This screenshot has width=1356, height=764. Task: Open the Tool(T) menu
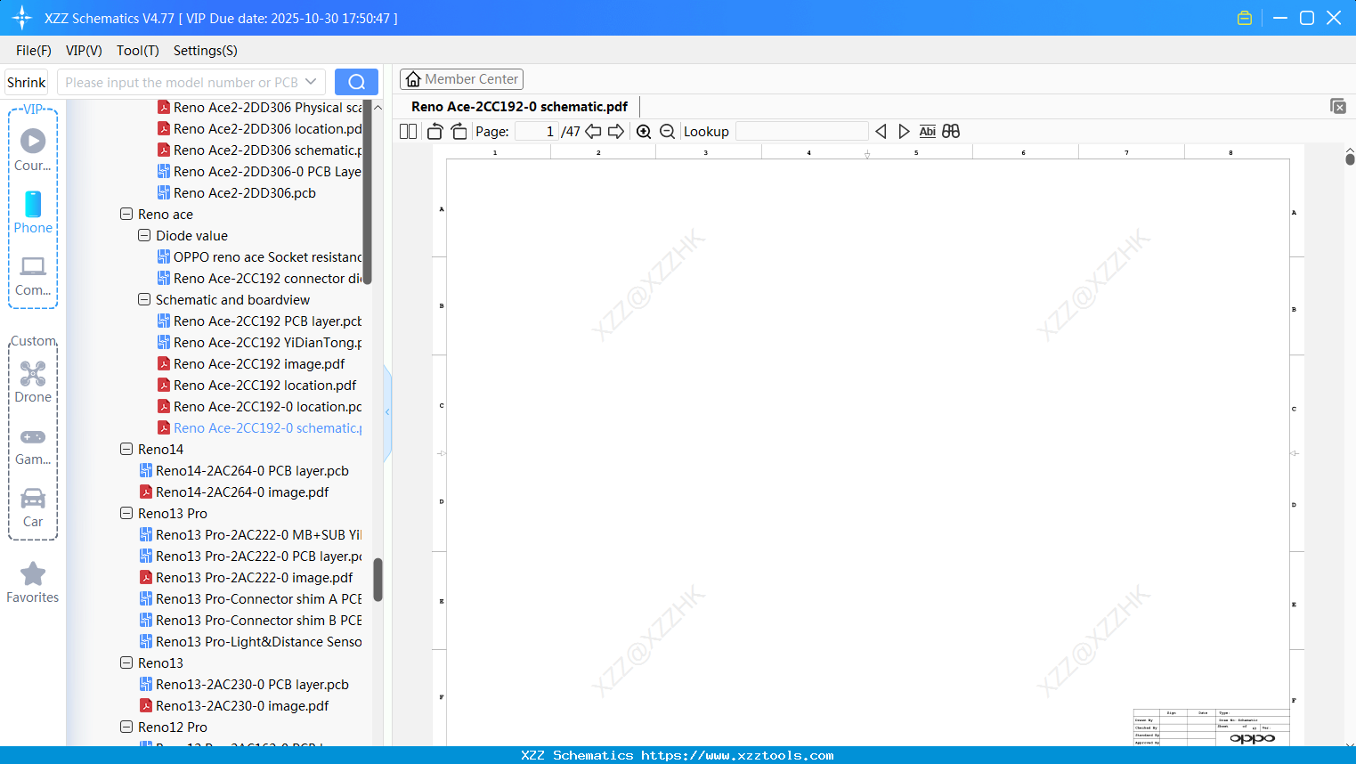click(x=138, y=51)
